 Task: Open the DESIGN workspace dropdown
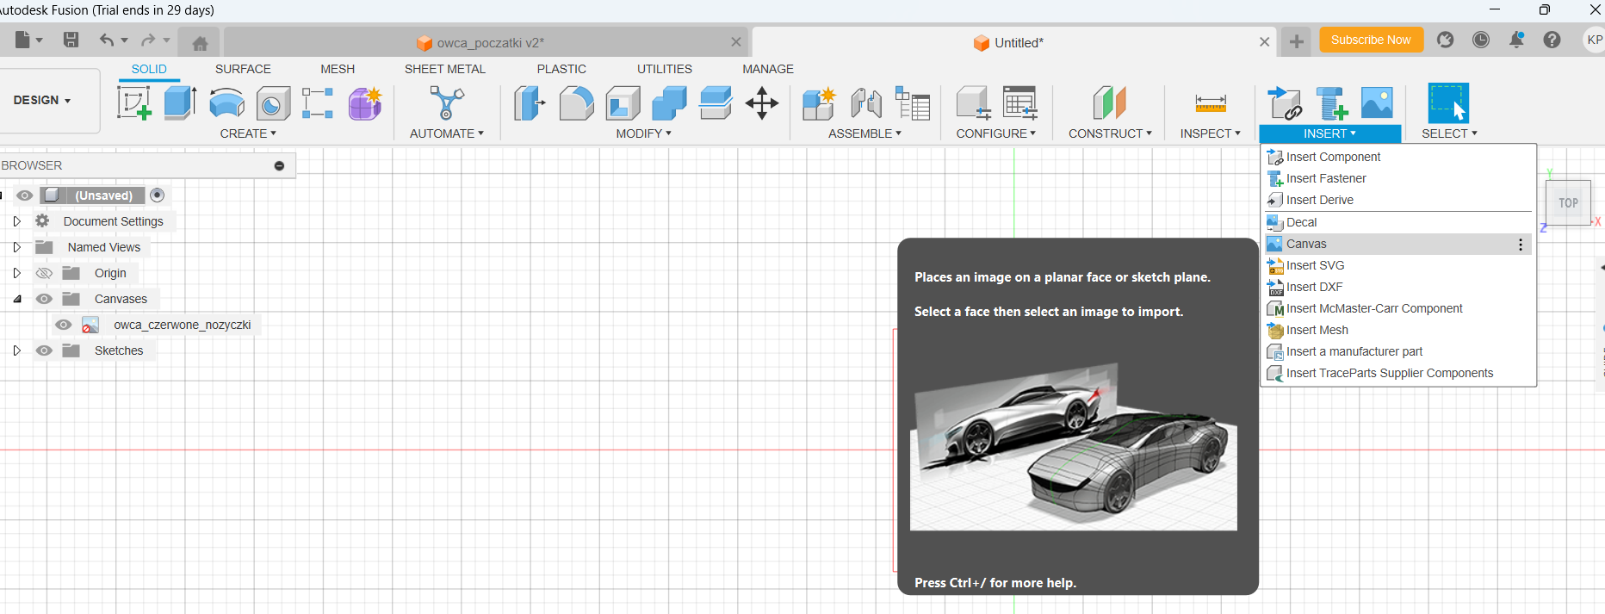click(42, 100)
